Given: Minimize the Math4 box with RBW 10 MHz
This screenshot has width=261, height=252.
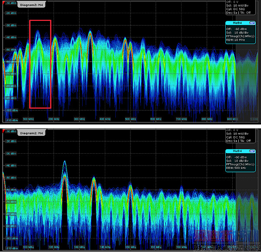Looking at the screenshot, I should (252, 23).
